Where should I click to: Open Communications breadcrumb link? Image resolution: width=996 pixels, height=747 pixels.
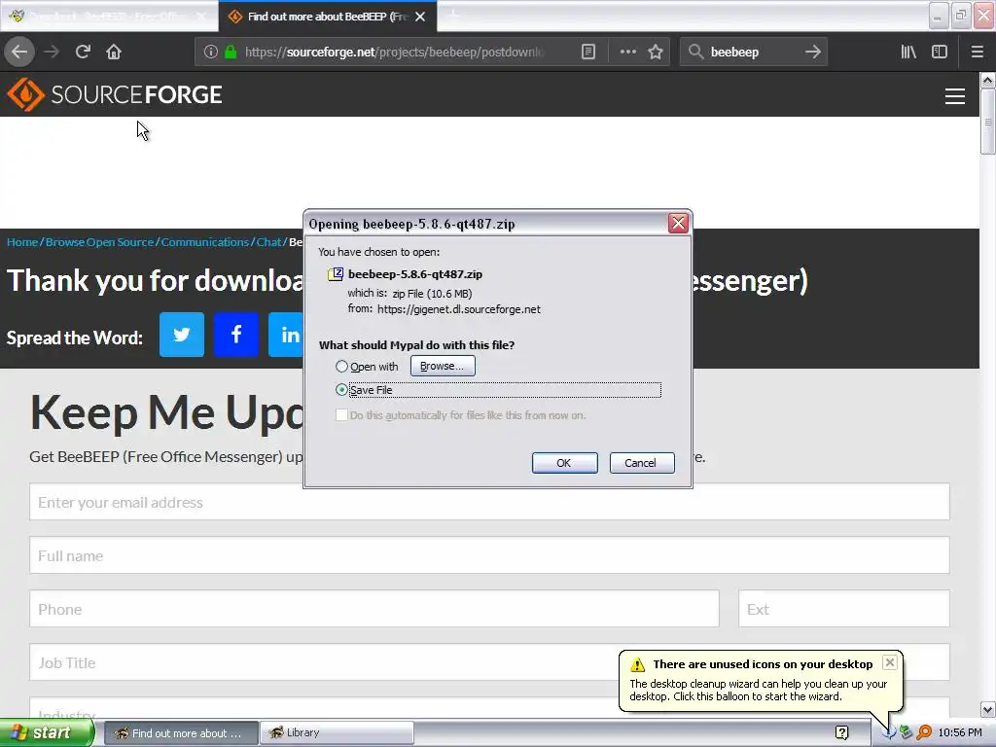click(204, 242)
